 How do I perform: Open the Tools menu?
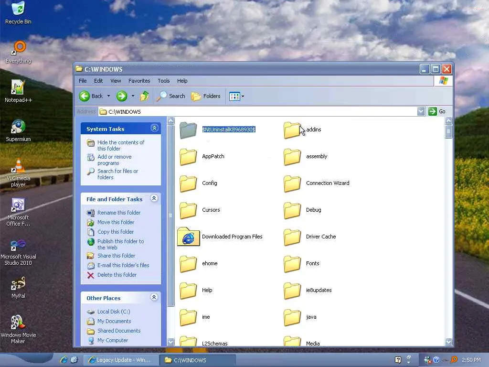tap(164, 81)
